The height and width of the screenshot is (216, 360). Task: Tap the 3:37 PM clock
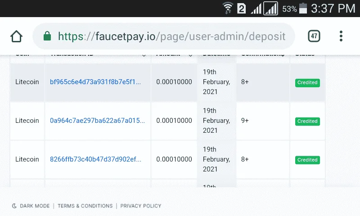click(x=333, y=9)
